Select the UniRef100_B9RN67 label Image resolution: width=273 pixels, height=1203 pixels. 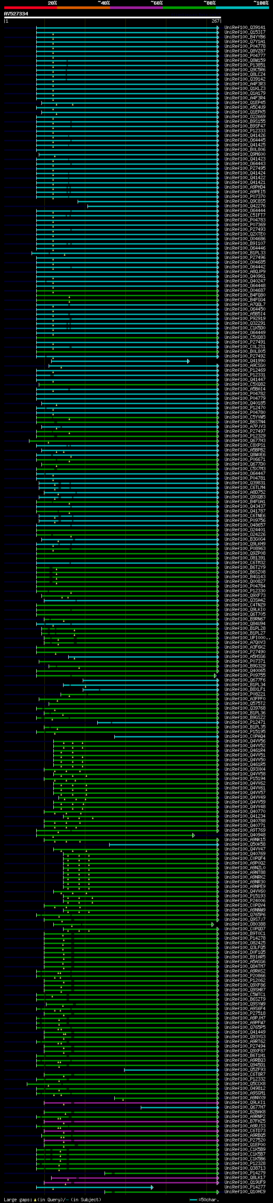245,619
